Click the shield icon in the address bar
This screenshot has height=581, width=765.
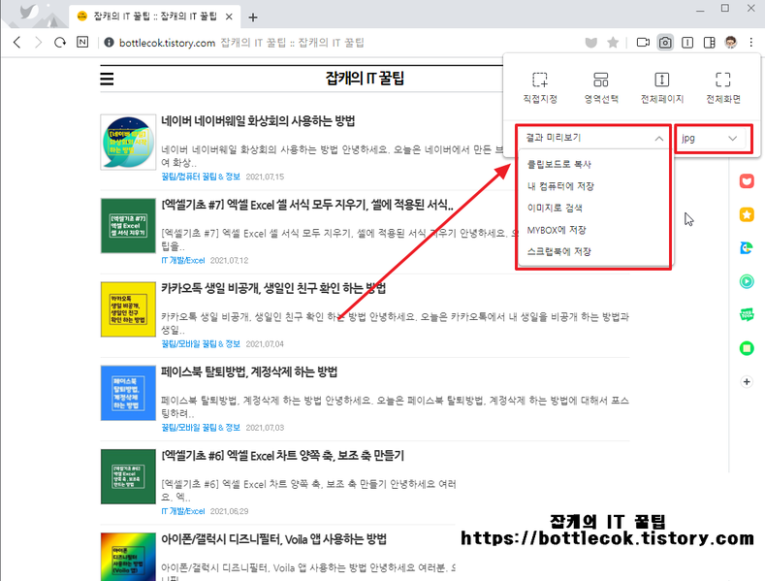coord(591,43)
